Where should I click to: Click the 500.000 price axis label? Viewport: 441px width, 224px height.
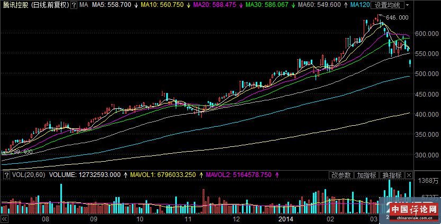[x=427, y=74]
